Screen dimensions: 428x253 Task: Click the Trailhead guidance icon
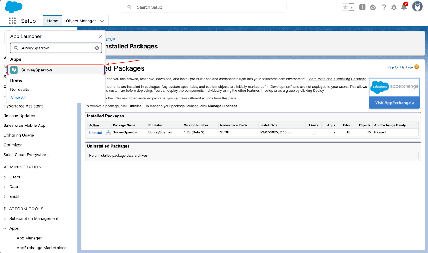coord(373,7)
